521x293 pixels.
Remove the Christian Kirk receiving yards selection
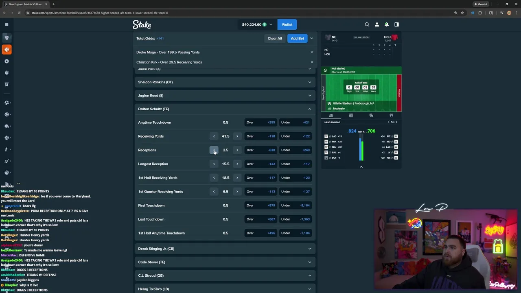tap(312, 62)
